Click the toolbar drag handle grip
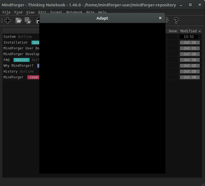The image size is (205, 186). [2, 20]
